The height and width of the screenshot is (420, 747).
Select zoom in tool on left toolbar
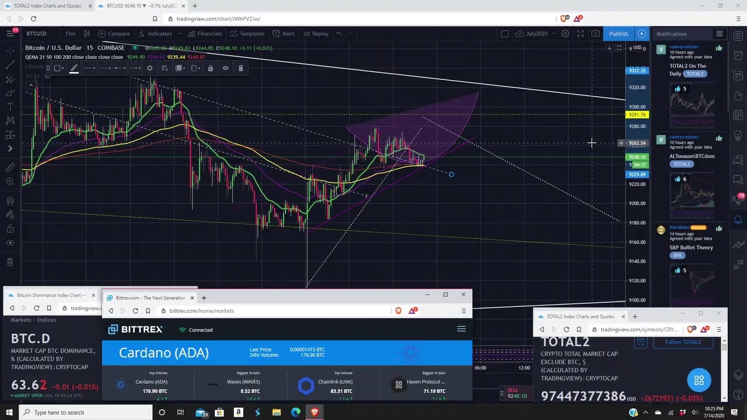click(x=10, y=181)
